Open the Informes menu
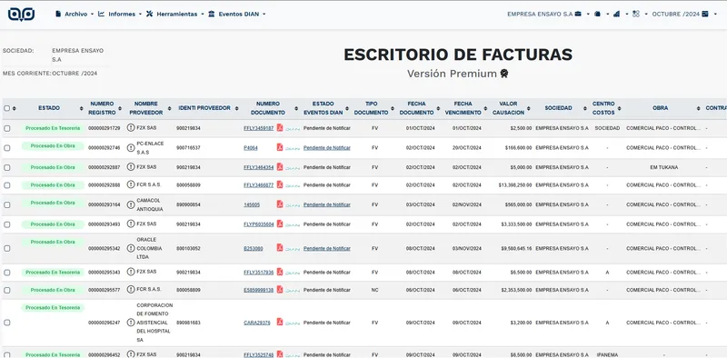 pos(121,14)
